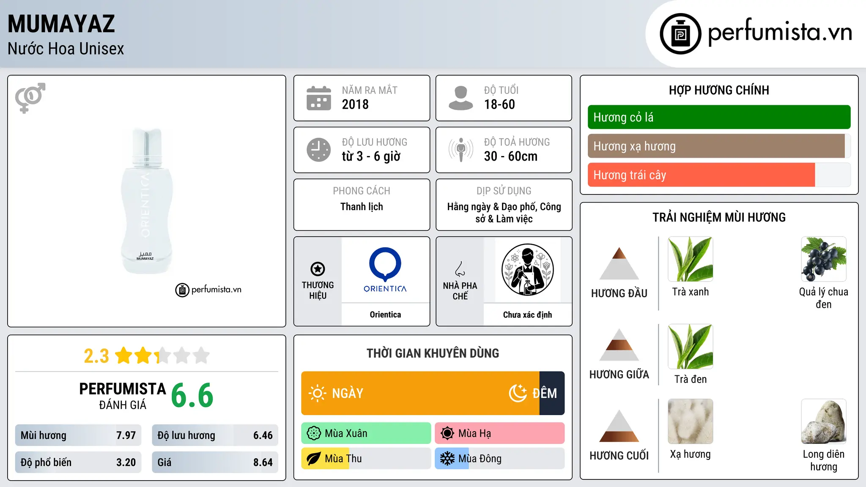This screenshot has height=487, width=866.
Task: Open the Xạ hương musk image
Action: 691,421
